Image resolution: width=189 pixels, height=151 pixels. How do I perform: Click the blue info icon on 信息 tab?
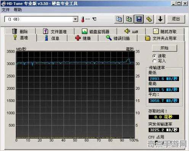[x=46, y=38]
